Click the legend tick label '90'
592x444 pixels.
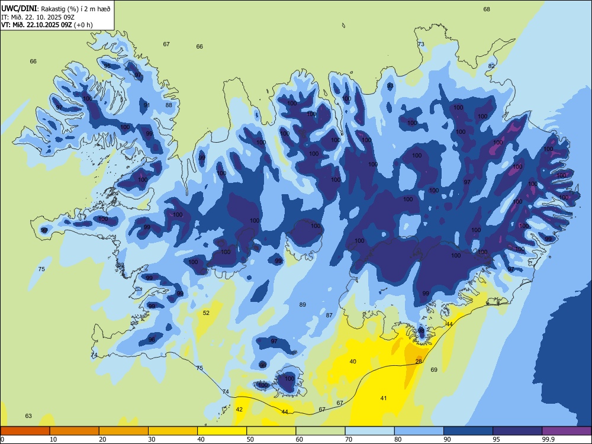pyautogui.click(x=448, y=439)
